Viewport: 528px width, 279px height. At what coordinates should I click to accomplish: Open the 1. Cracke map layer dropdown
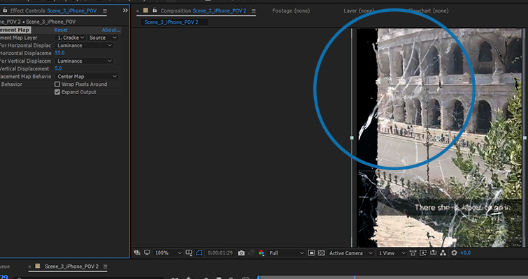(71, 38)
